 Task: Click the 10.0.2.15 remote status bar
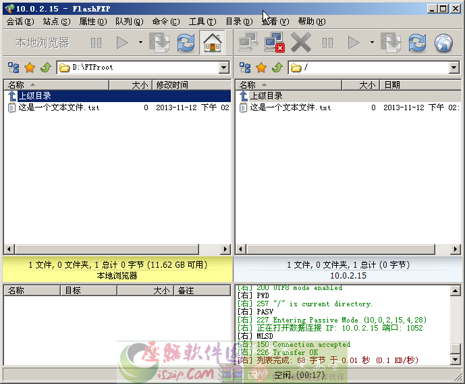(348, 270)
